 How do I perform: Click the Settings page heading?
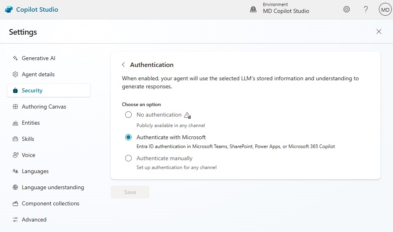click(23, 32)
